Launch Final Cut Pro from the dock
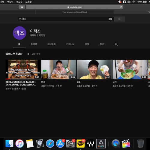This screenshot has width=150, height=150. [126, 144]
